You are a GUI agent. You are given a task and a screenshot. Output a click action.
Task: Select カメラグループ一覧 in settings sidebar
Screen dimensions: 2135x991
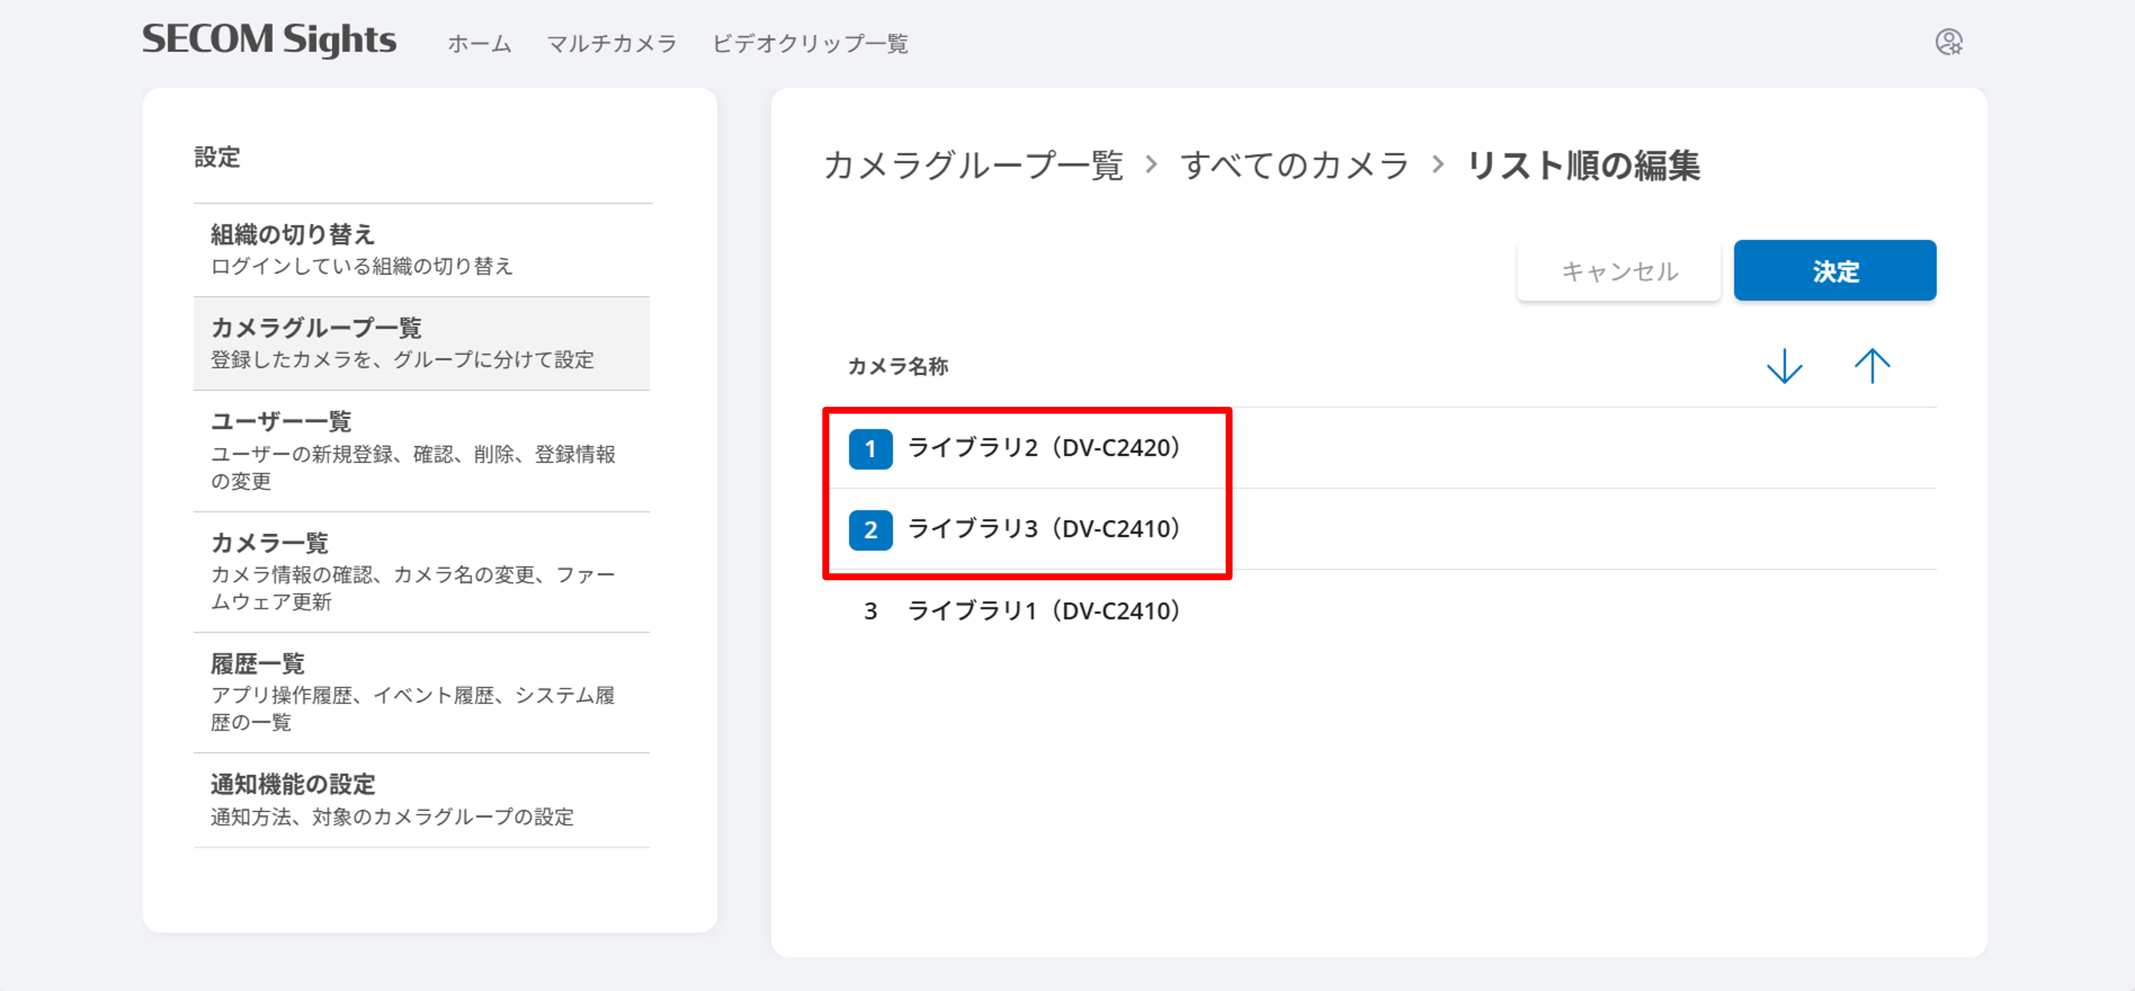pyautogui.click(x=422, y=343)
